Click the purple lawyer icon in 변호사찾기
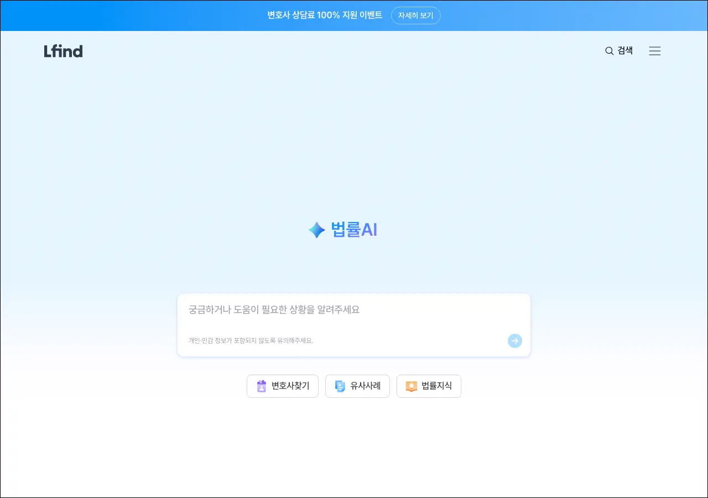The height and width of the screenshot is (498, 708). [262, 386]
